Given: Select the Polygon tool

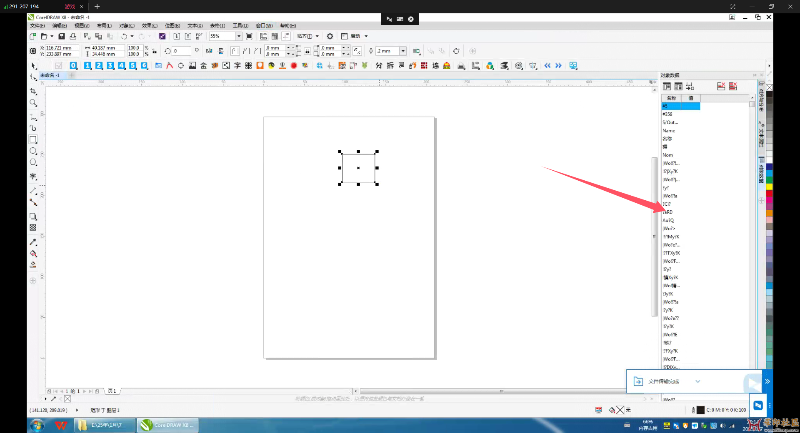Looking at the screenshot, I should [x=33, y=162].
